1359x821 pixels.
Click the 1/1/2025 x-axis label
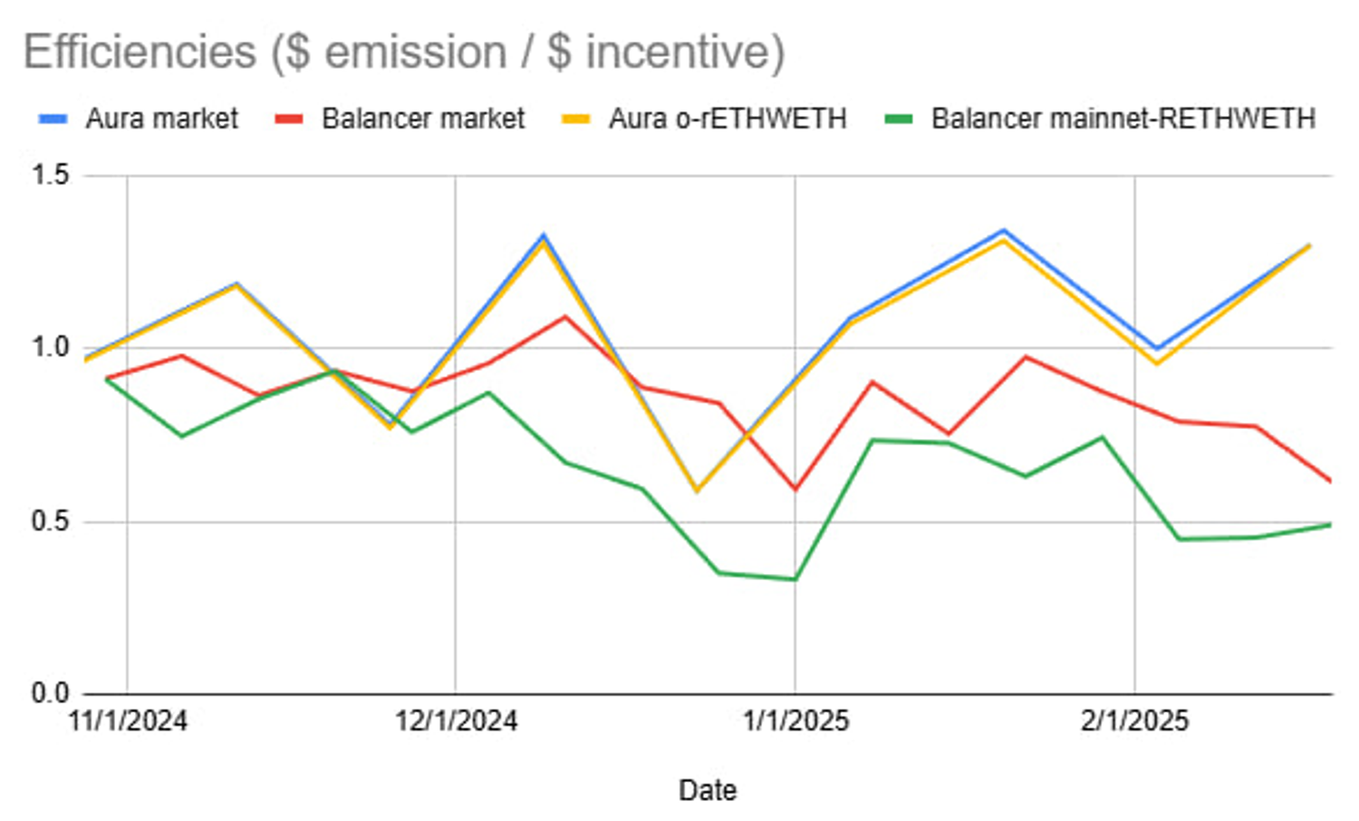coord(795,721)
